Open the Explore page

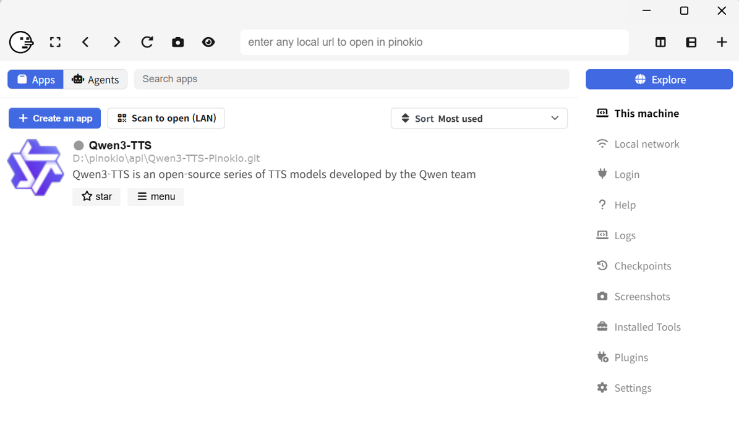(x=659, y=79)
